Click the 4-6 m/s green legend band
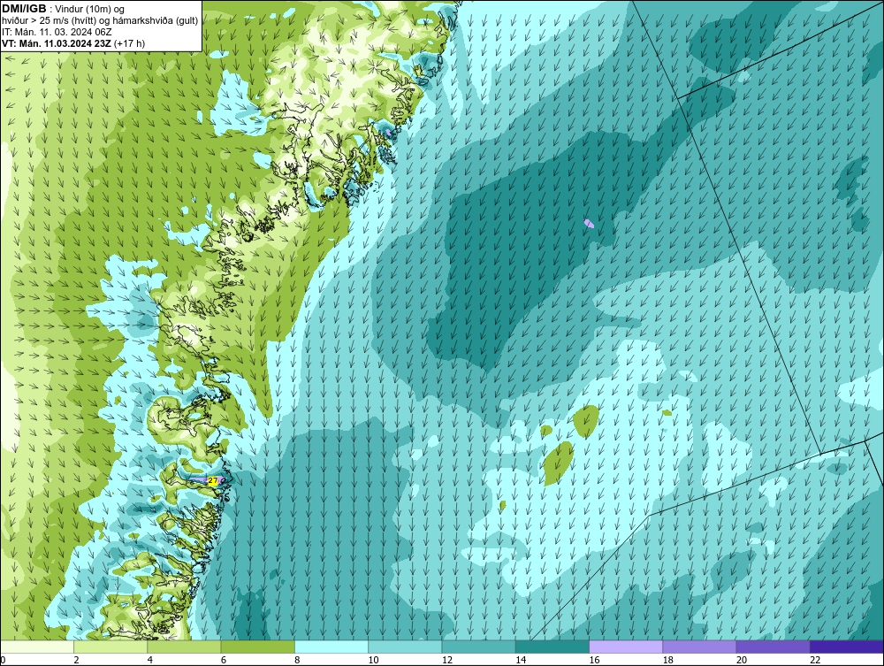The image size is (884, 666). point(185,647)
